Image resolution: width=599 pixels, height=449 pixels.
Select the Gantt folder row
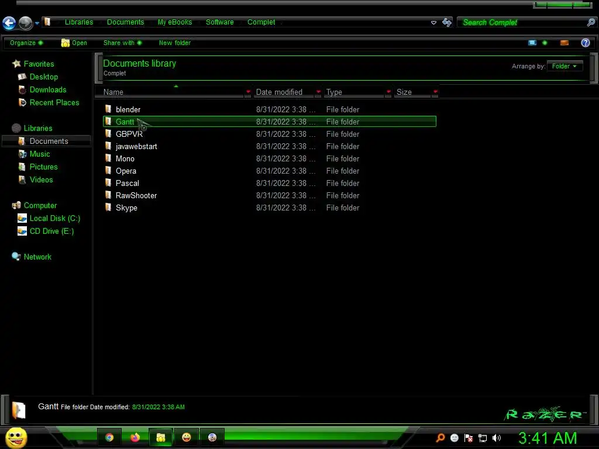[269, 122]
